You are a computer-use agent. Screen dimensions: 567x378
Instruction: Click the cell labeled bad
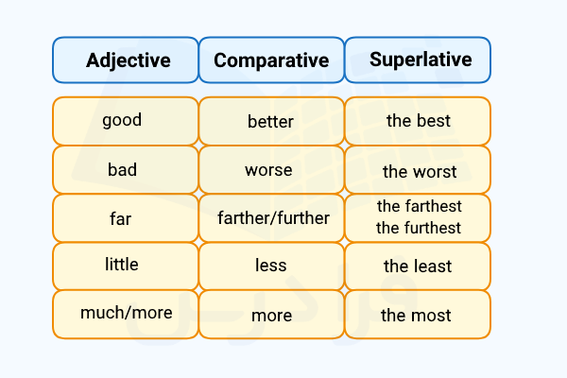[x=126, y=170]
